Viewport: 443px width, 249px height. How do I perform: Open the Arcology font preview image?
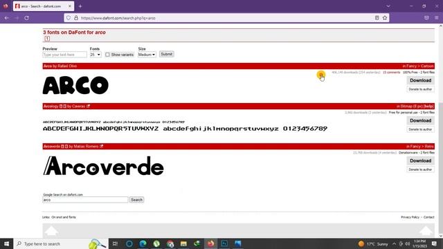(x=185, y=126)
